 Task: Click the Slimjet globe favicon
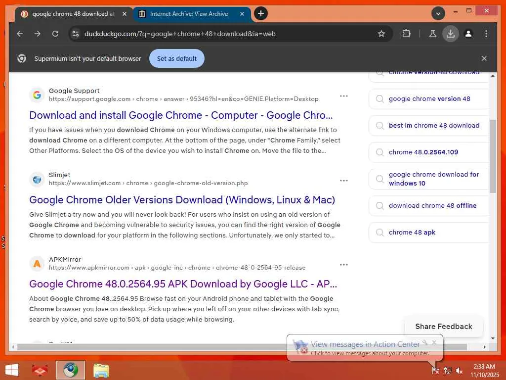(37, 179)
